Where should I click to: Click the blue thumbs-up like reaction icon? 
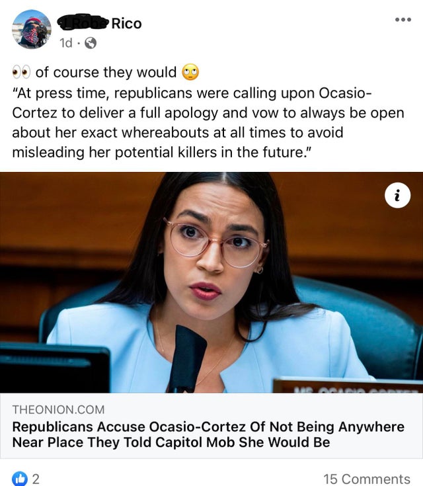(20, 479)
